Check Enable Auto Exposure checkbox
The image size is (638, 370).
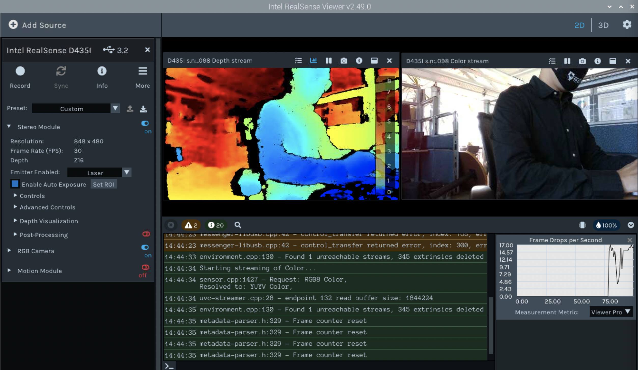coord(15,184)
